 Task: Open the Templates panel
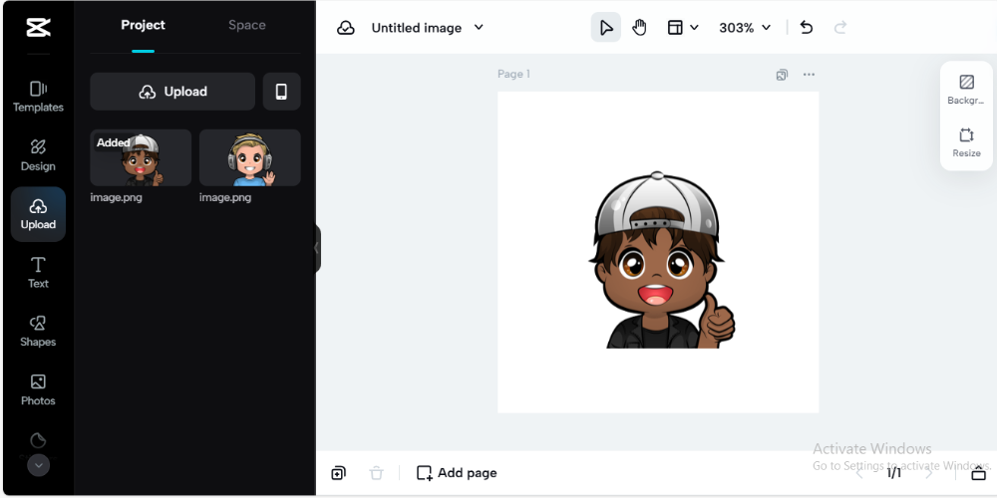38,96
